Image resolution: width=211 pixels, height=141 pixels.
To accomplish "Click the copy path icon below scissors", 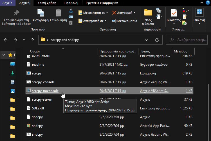I will 71,17.
